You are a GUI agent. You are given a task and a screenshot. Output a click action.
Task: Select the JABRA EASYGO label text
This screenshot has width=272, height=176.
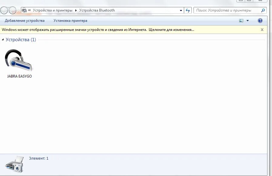coord(19,76)
